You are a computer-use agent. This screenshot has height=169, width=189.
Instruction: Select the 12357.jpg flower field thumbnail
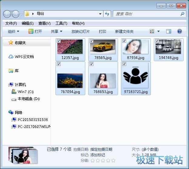(70, 47)
